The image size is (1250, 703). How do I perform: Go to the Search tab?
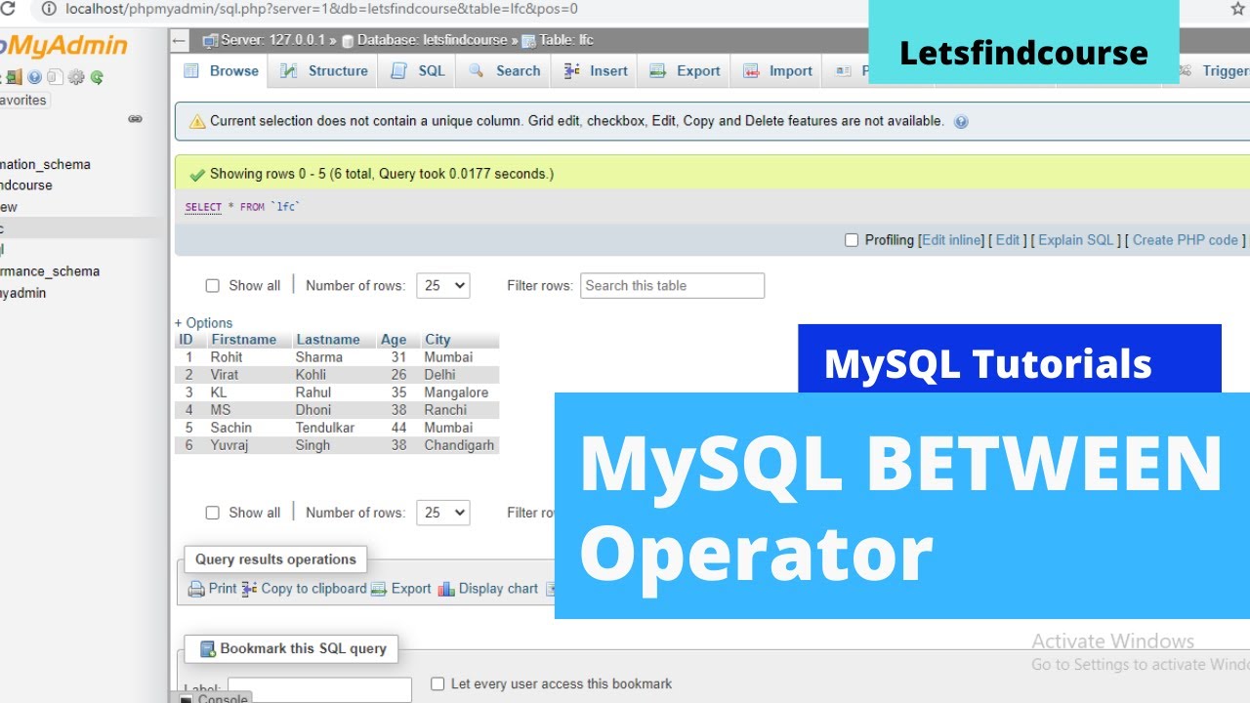(505, 71)
